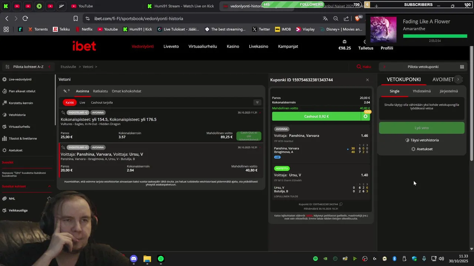The width and height of the screenshot is (474, 266).
Task: Click the red arrow left of Piilota vetokuponki
Action: (x=384, y=67)
